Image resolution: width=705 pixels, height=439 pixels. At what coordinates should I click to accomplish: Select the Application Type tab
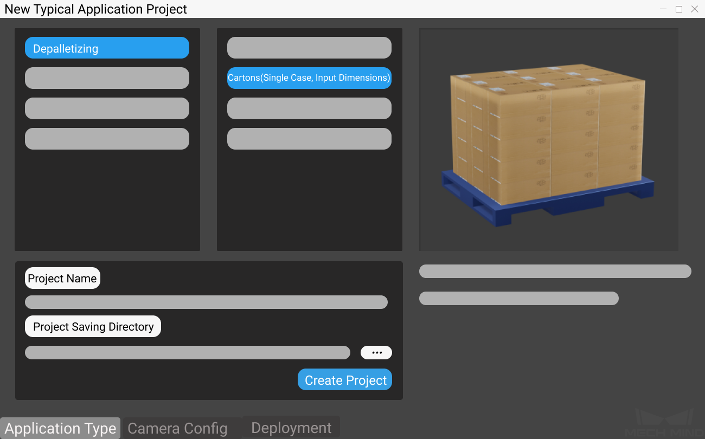pos(60,428)
